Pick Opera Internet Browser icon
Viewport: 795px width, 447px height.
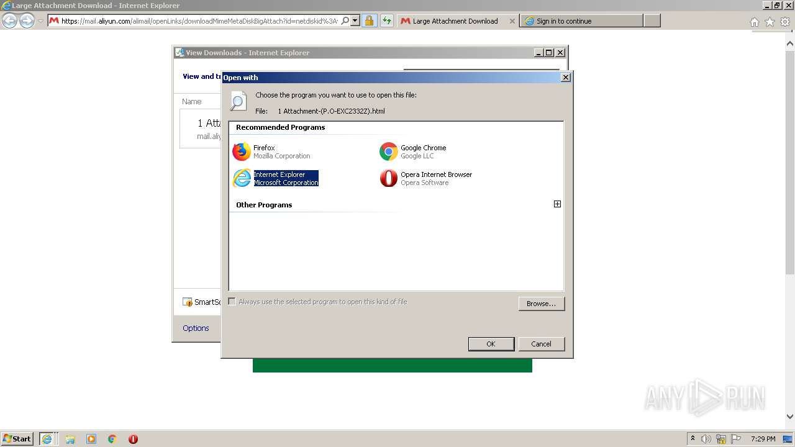(389, 178)
